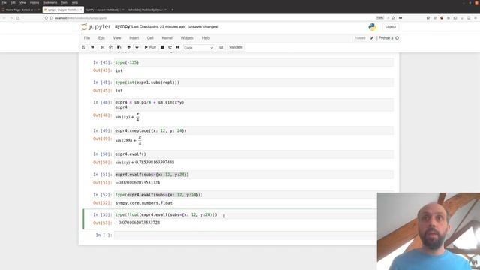Run the selected cell
This screenshot has height=270, width=480.
coord(150,47)
